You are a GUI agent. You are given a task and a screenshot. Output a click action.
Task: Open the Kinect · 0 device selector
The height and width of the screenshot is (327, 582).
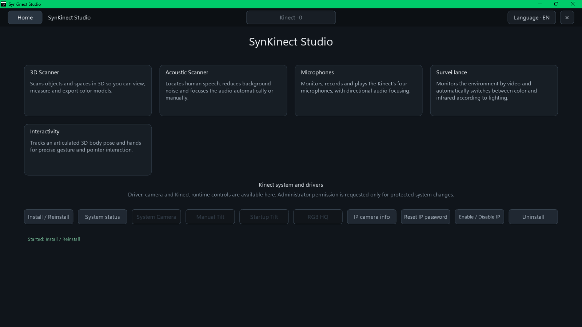pyautogui.click(x=291, y=17)
